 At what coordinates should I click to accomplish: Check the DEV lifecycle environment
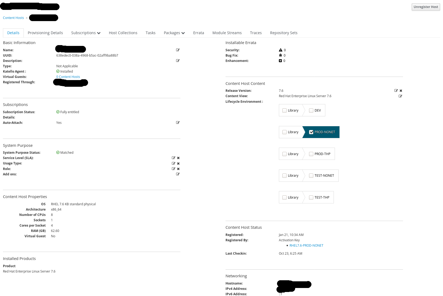(311, 110)
